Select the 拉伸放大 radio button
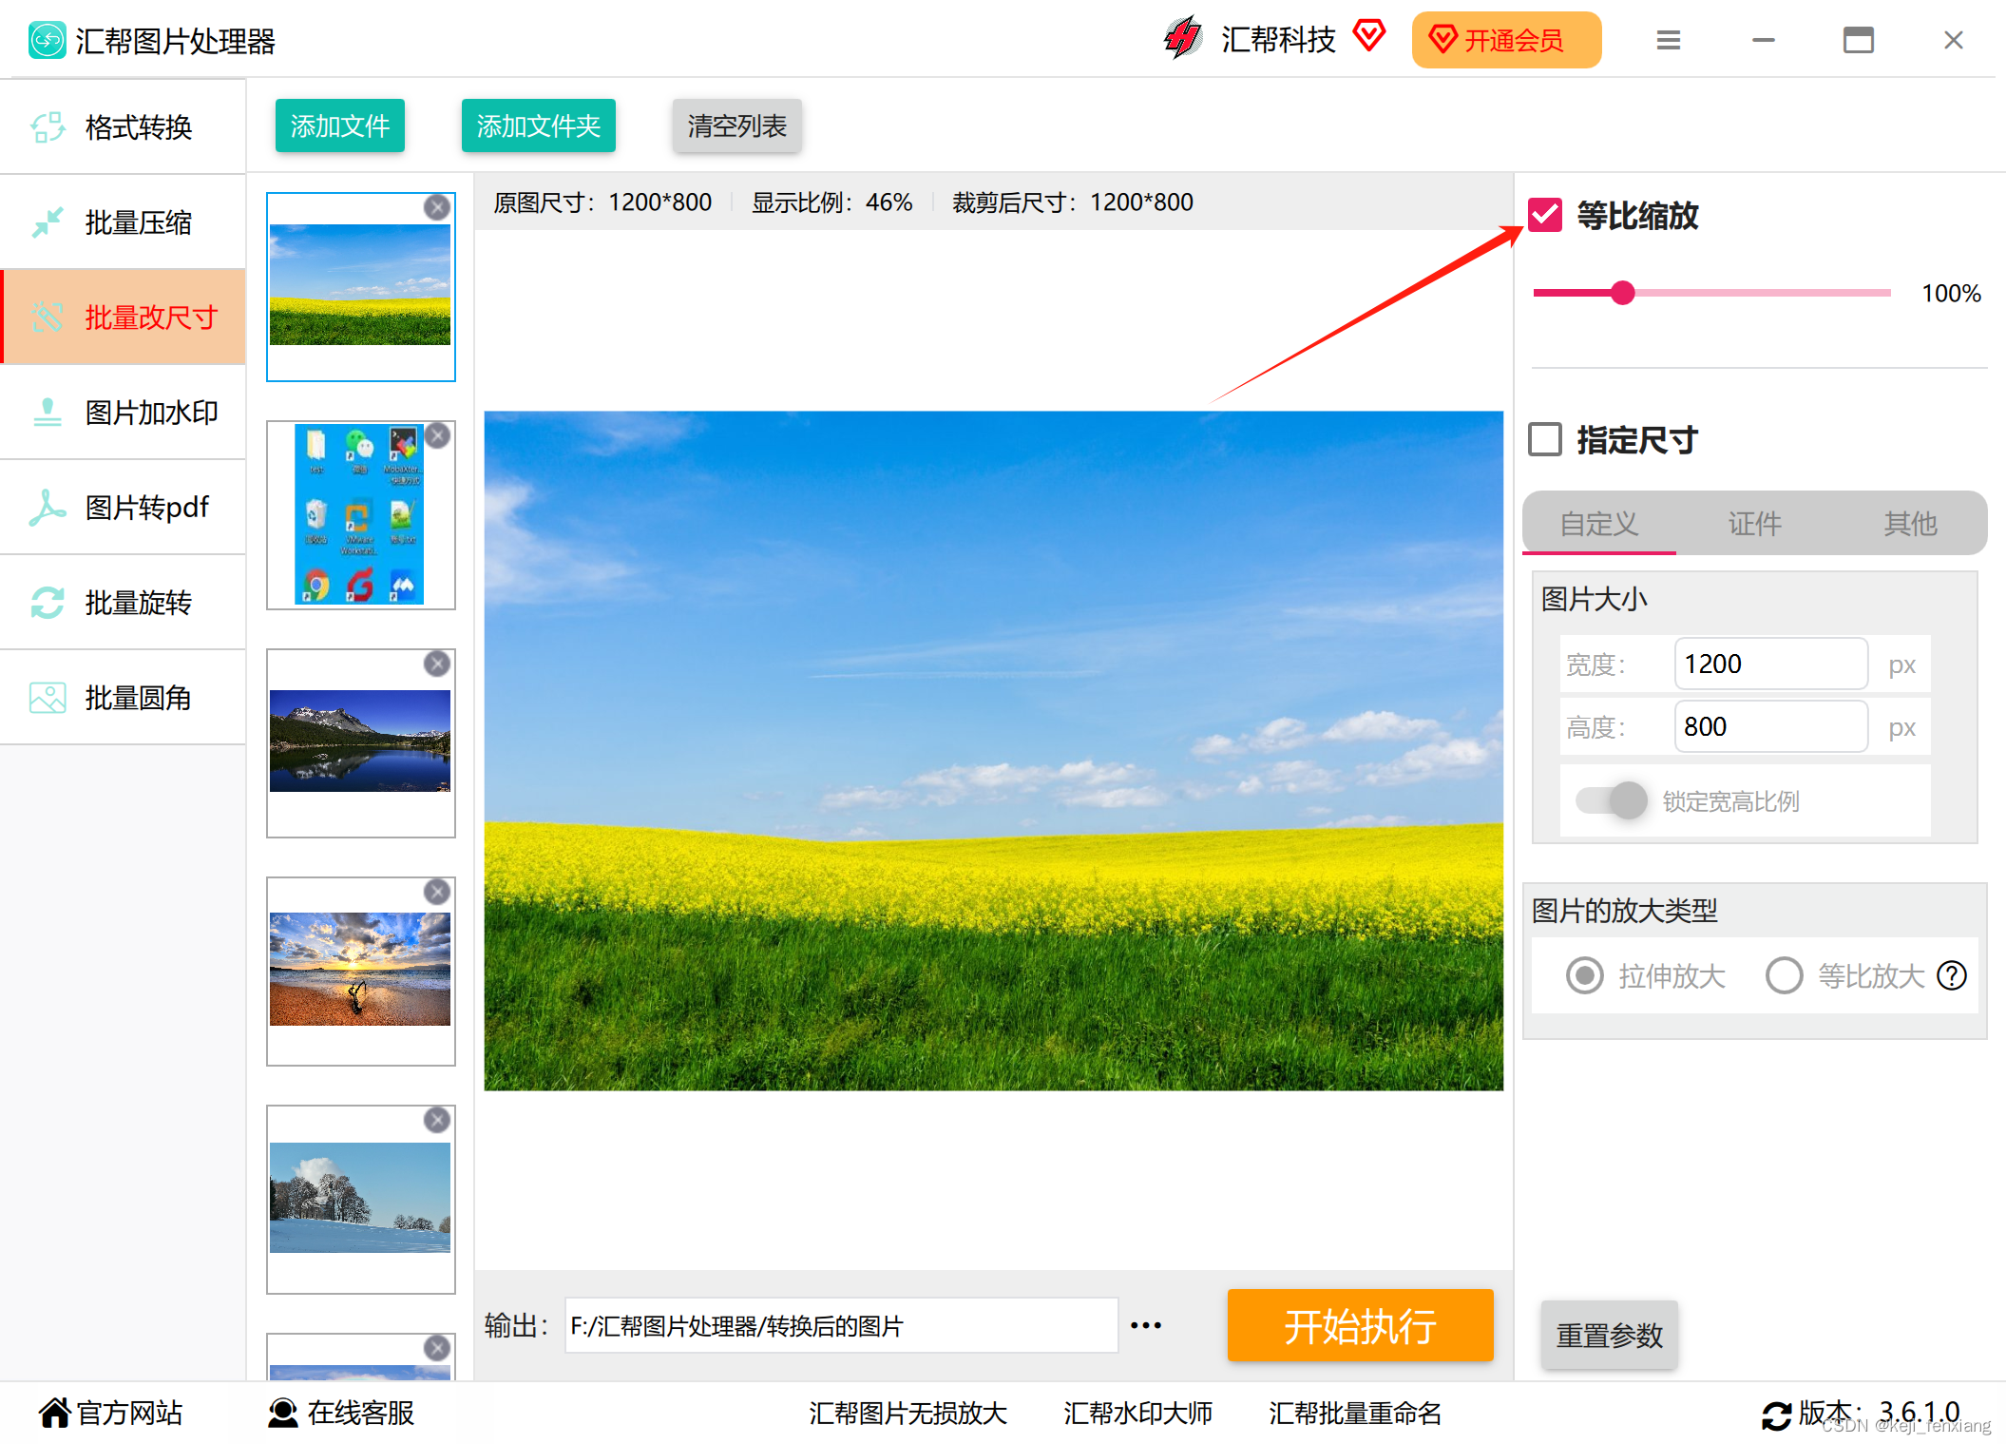This screenshot has width=2006, height=1444. 1585,975
